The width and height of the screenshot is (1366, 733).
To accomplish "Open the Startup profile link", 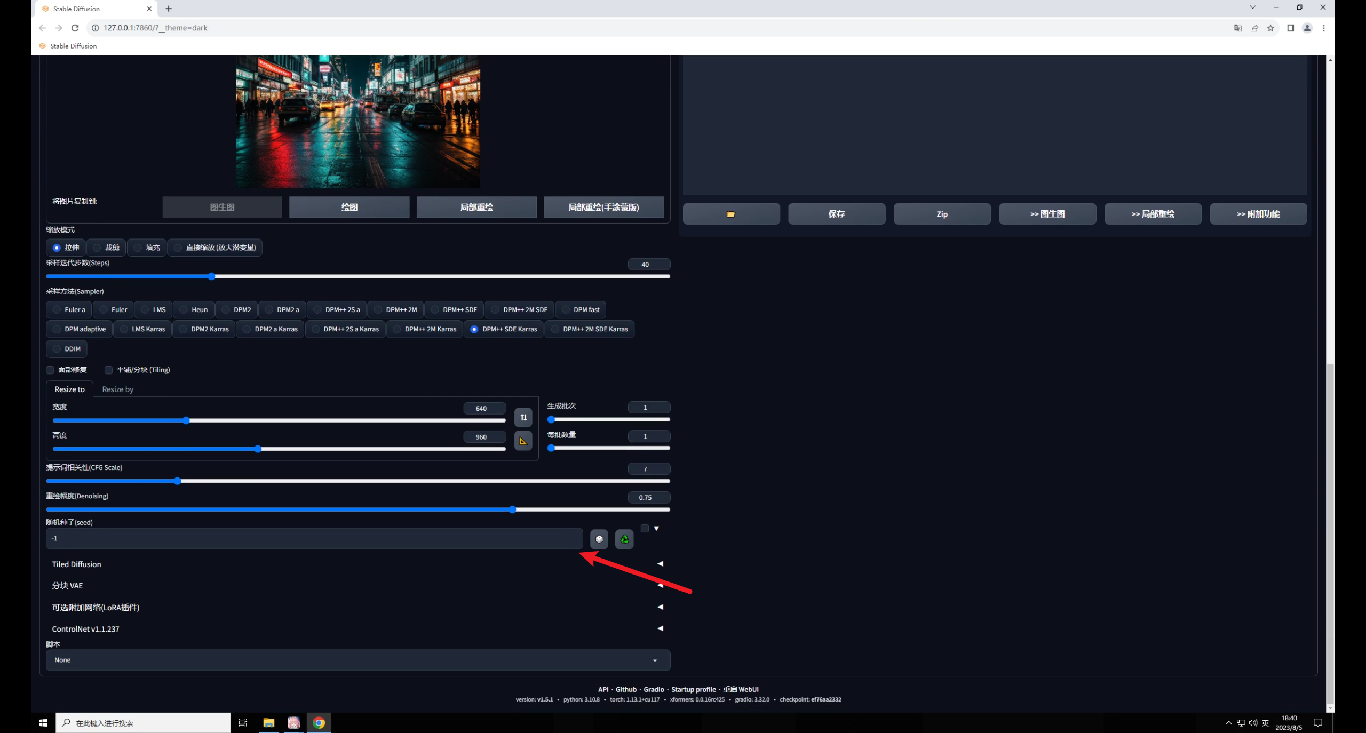I will click(693, 689).
